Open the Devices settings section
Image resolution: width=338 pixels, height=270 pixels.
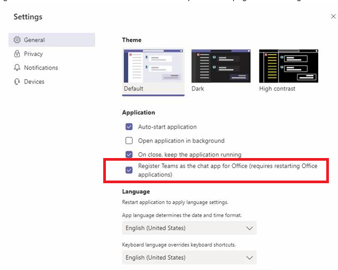pos(52,81)
